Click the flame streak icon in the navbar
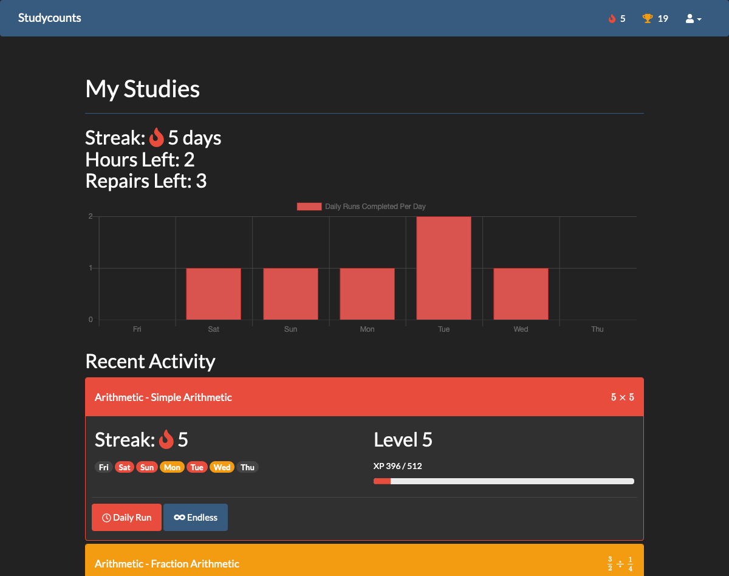729x576 pixels. [x=611, y=18]
